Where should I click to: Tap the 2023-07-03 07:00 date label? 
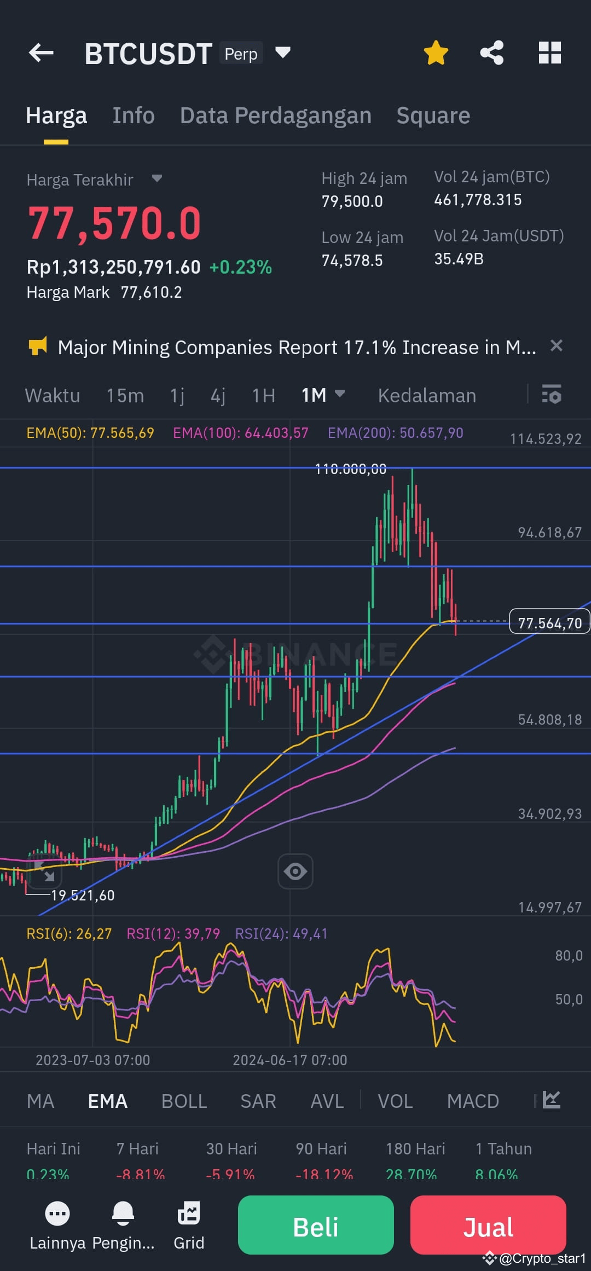tap(93, 1060)
